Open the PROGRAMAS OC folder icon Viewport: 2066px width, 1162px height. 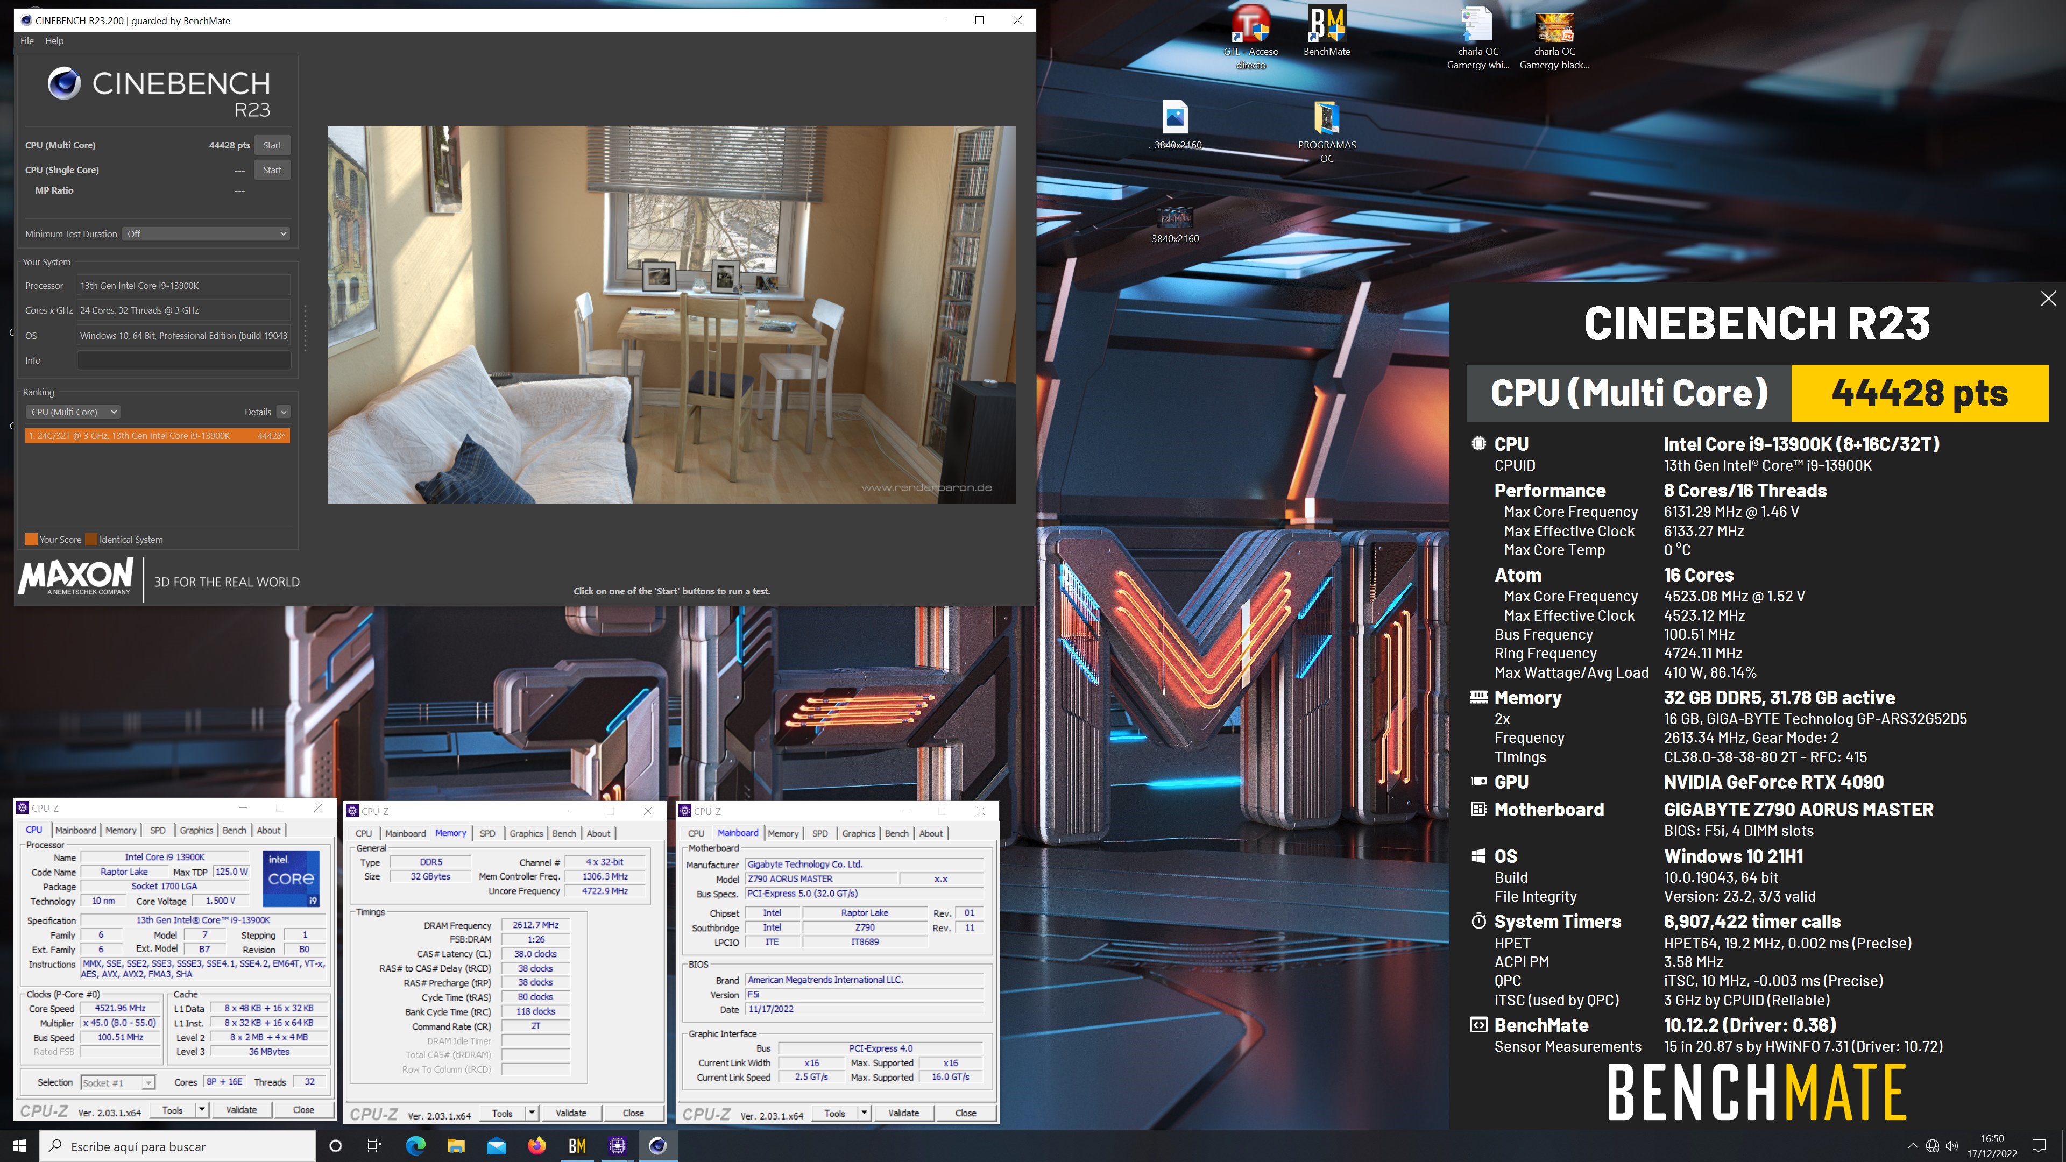tap(1327, 131)
